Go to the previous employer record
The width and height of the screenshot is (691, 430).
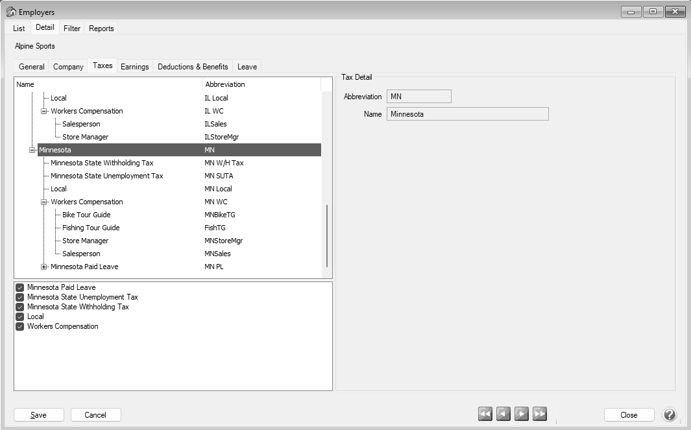click(503, 414)
